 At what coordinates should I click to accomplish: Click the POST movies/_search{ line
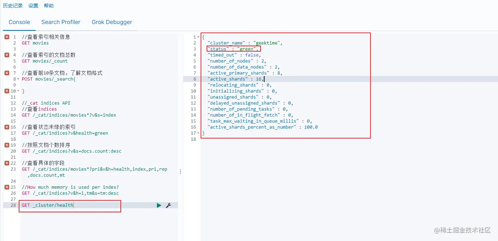coord(49,79)
